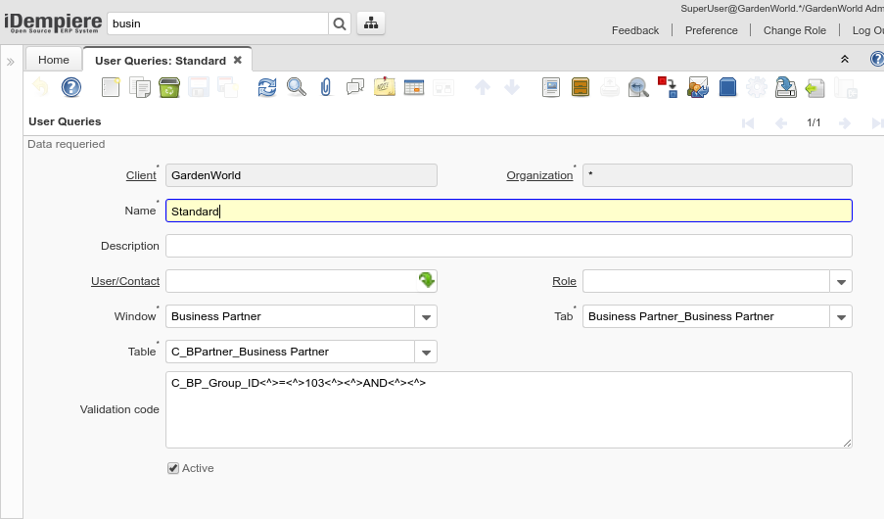
Task: Open the Preference link
Action: [x=711, y=30]
